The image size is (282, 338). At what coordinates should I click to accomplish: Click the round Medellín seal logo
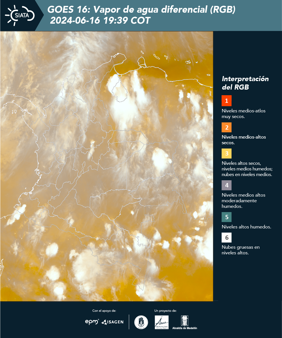[x=141, y=322]
